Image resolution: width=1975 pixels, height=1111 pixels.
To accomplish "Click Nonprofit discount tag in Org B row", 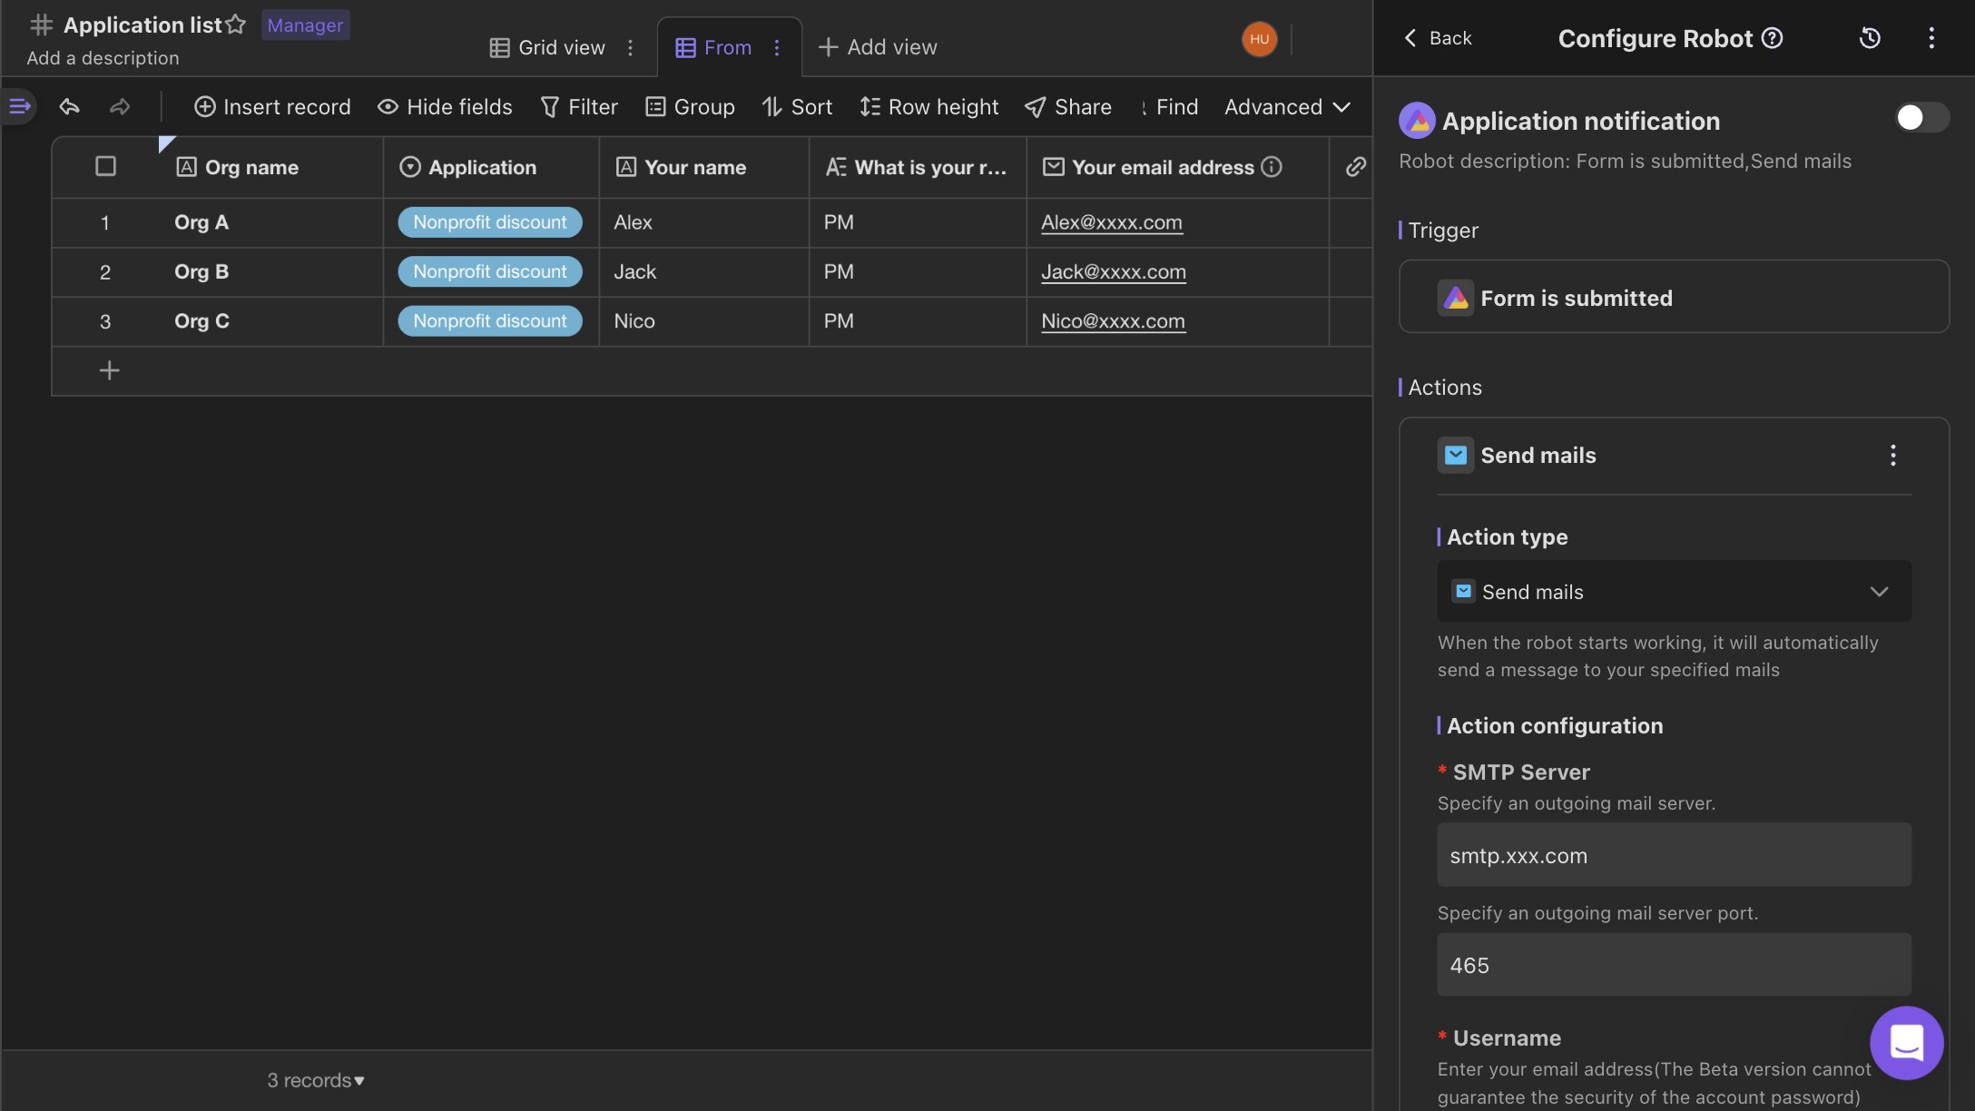I will click(x=490, y=271).
